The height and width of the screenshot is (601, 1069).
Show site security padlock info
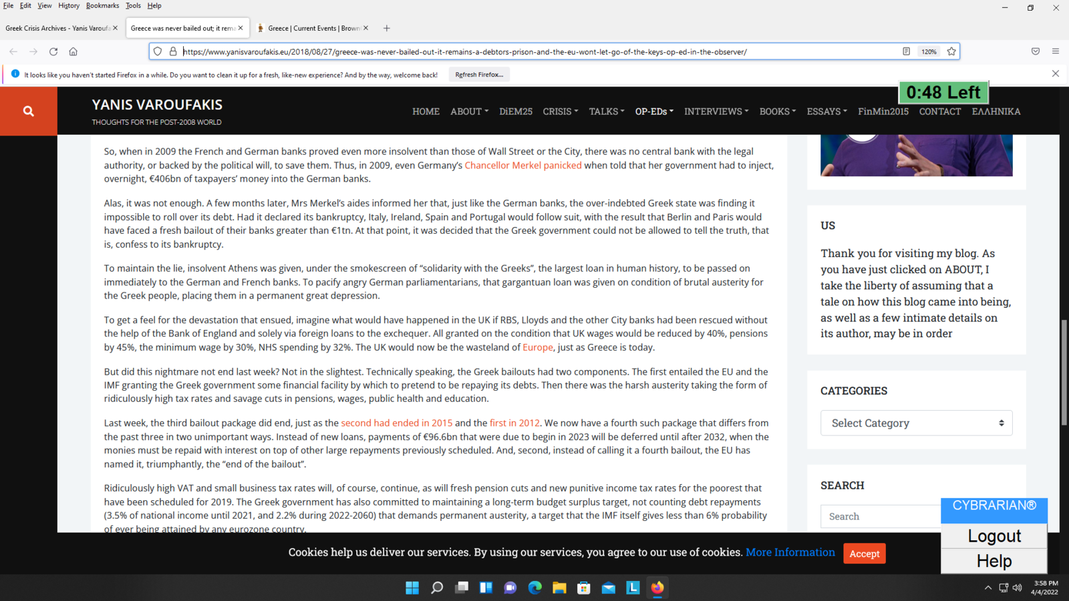click(x=173, y=51)
